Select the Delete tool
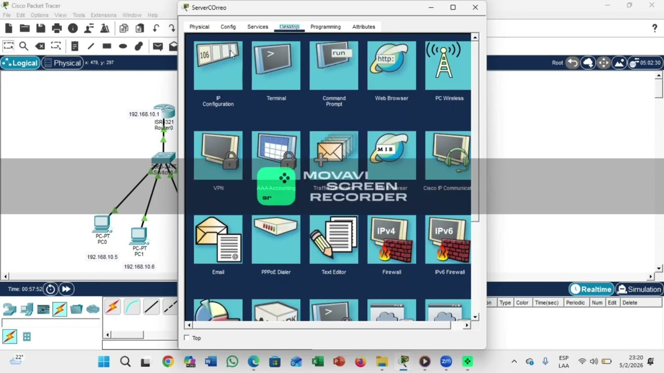This screenshot has width=664, height=373. coord(40,46)
